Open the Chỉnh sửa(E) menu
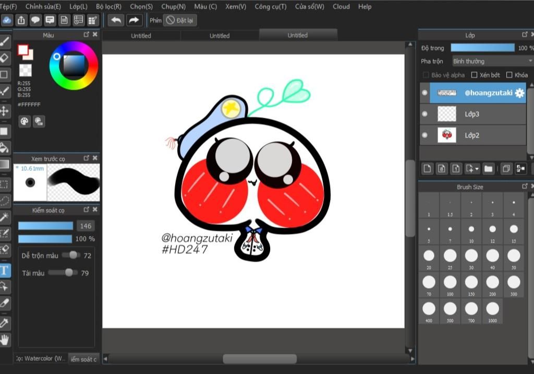This screenshot has height=374, width=534. 43,6
